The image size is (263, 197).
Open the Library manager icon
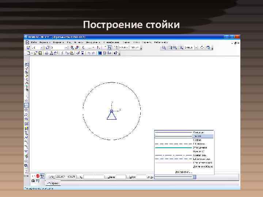pos(100,53)
